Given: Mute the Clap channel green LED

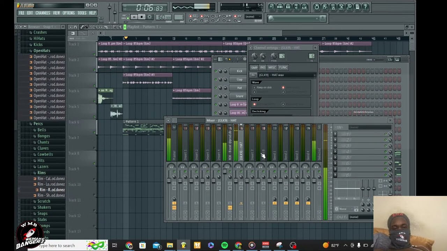Looking at the screenshot, I should click(215, 79).
